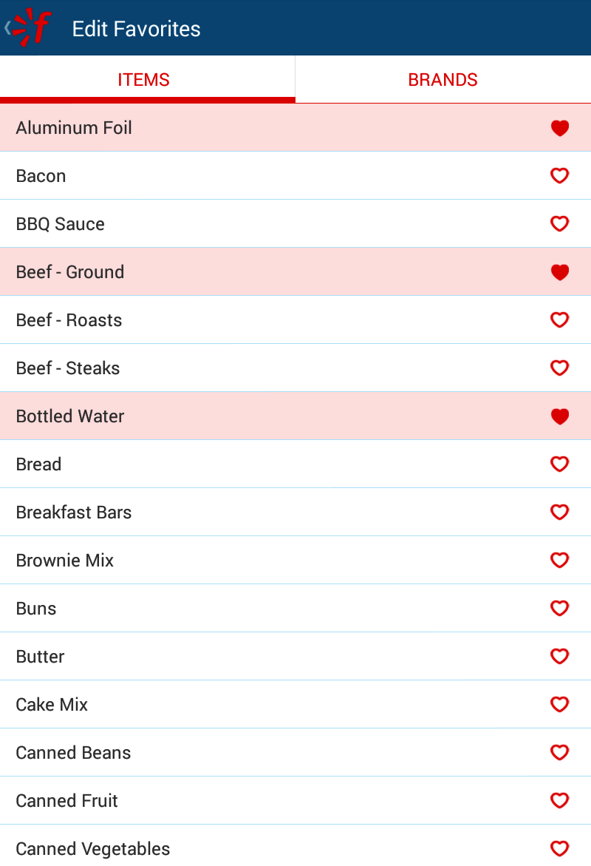Unfavorite Aluminum Foil via its filled heart
The width and height of the screenshot is (591, 866).
pyautogui.click(x=560, y=128)
